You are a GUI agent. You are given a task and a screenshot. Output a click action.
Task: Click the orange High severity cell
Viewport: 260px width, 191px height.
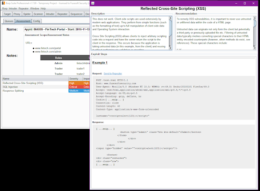click(76, 83)
